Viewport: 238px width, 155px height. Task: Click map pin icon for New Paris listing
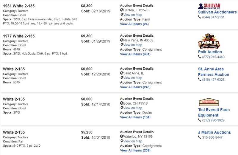[x=122, y=45]
